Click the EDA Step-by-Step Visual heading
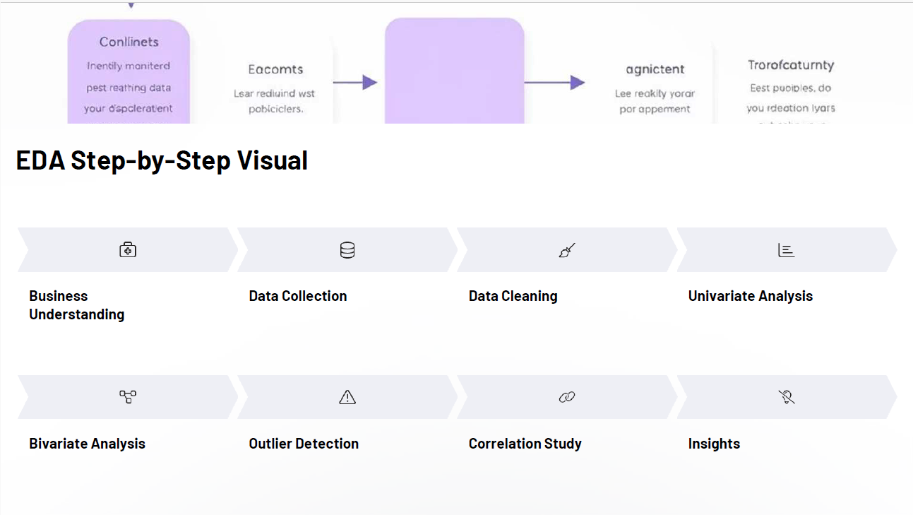Image resolution: width=913 pixels, height=515 pixels. pyautogui.click(x=162, y=160)
